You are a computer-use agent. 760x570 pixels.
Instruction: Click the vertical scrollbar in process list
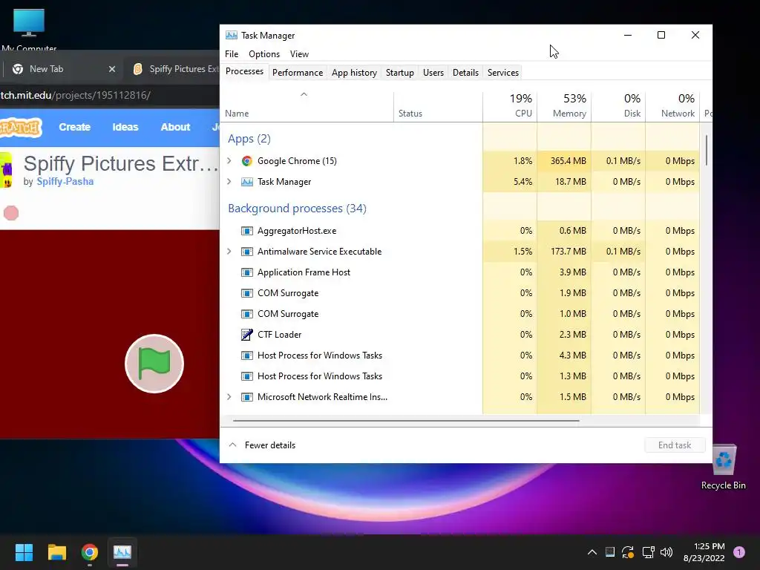(x=707, y=150)
